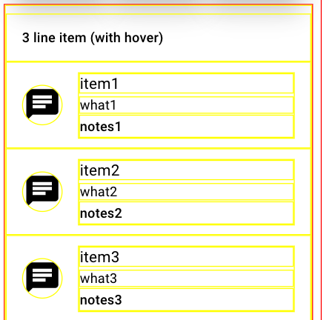Click the three-line text block of item1

tap(186, 105)
